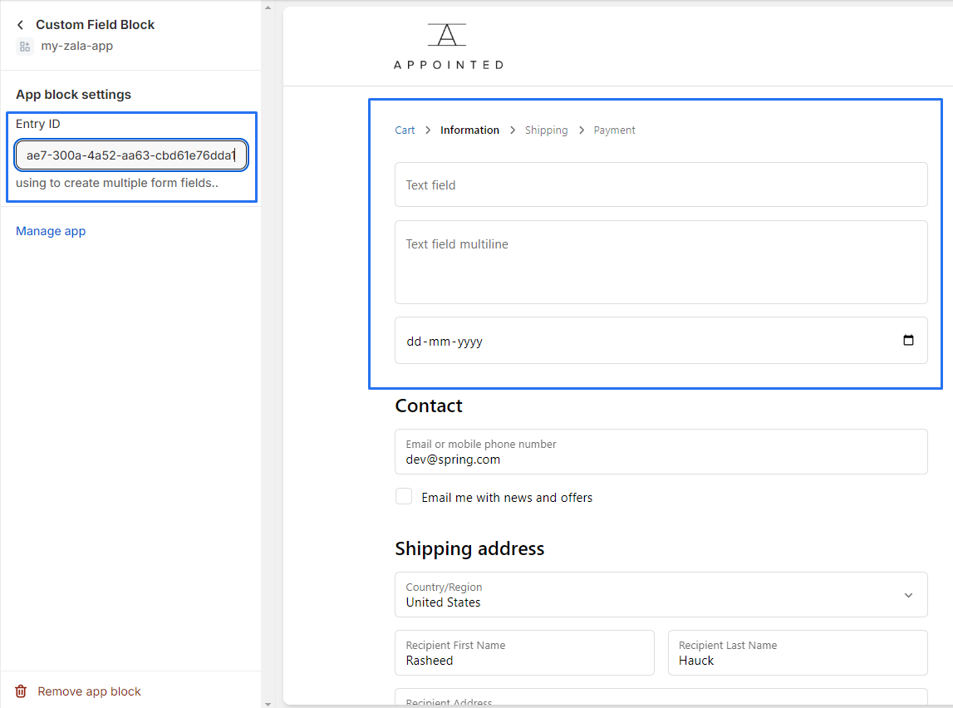
Task: Select the Payment breadcrumb step
Action: click(x=614, y=130)
